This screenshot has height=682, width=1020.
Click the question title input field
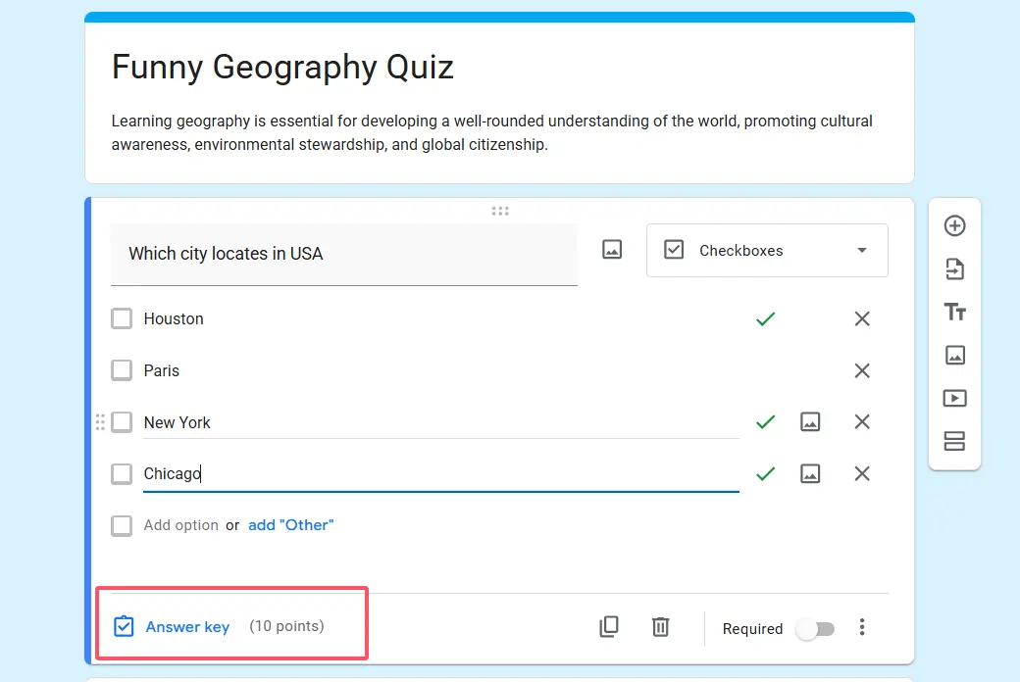[343, 254]
